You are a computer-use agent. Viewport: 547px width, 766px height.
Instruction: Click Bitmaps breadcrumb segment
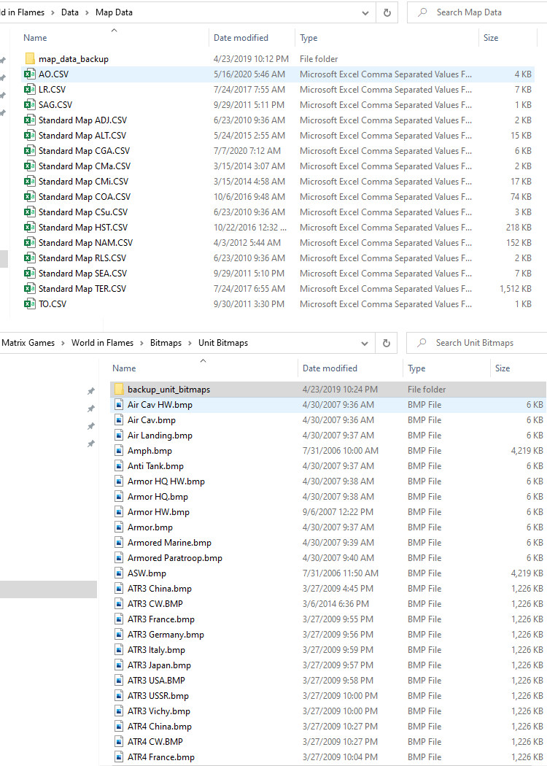pyautogui.click(x=166, y=343)
